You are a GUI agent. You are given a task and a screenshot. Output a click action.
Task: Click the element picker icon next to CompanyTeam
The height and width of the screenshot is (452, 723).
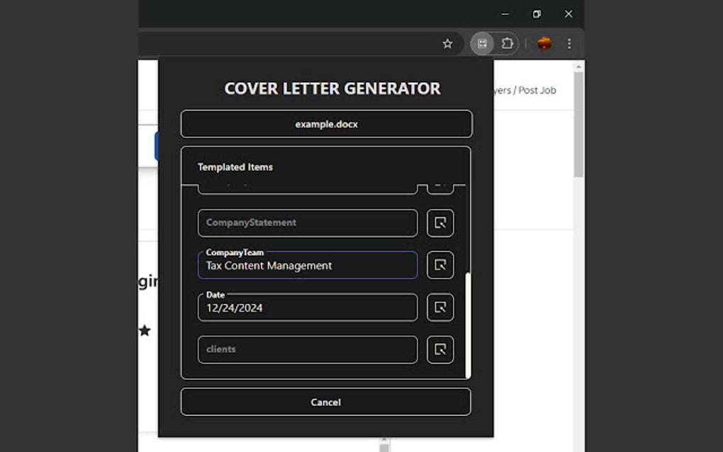point(439,265)
